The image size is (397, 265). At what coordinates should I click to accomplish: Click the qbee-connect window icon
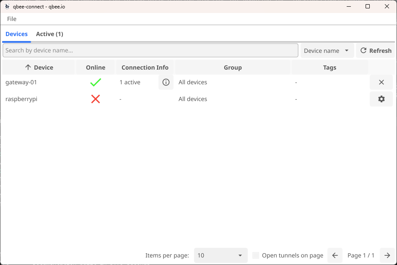click(x=6, y=6)
